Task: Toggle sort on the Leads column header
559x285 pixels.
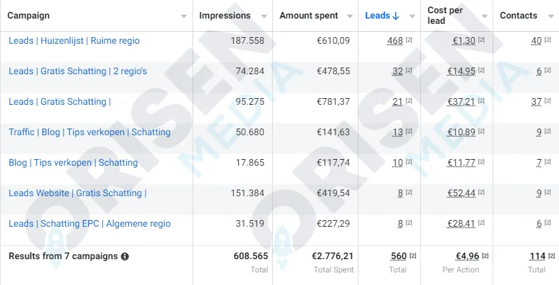Action: click(382, 16)
